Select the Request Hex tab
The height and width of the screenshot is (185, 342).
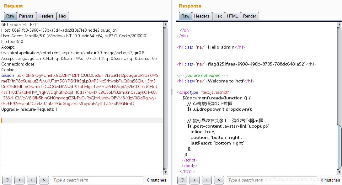[63, 16]
